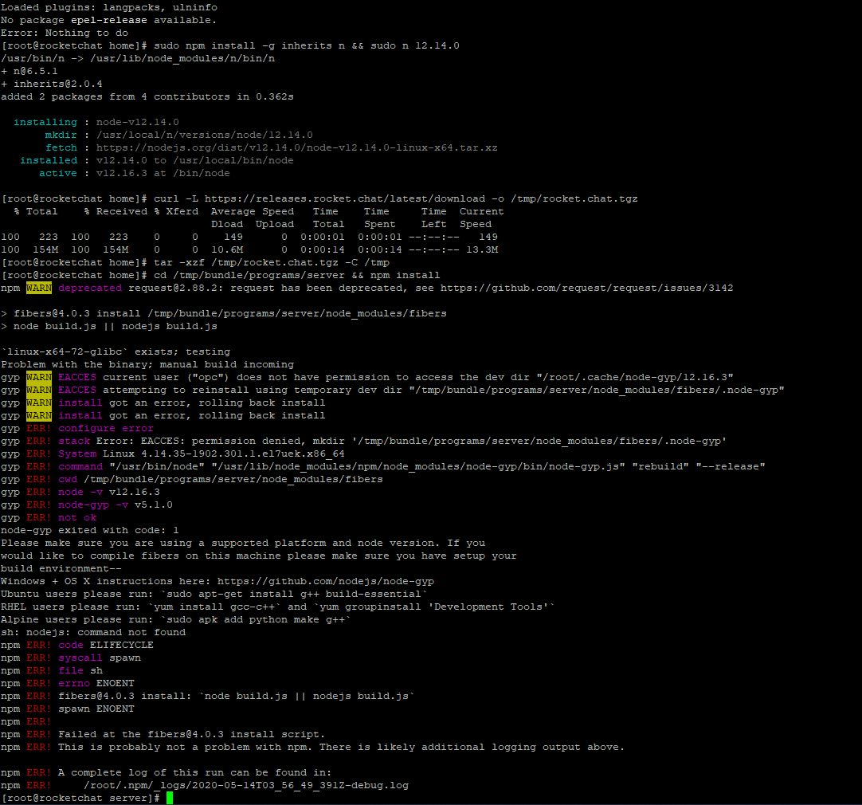Click "Failed at the fibers@4.0.3 install script."
This screenshot has width=862, height=805.
tap(192, 734)
